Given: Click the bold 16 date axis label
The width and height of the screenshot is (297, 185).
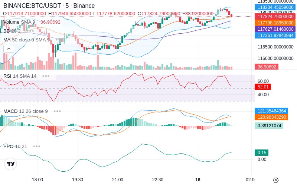Looking at the screenshot, I should click(x=198, y=180).
